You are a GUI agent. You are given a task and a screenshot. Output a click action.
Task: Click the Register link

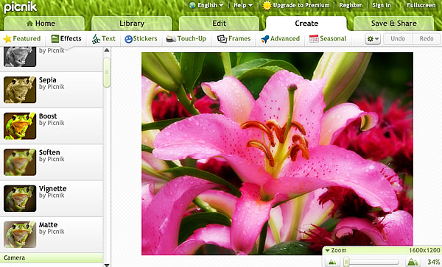point(351,5)
